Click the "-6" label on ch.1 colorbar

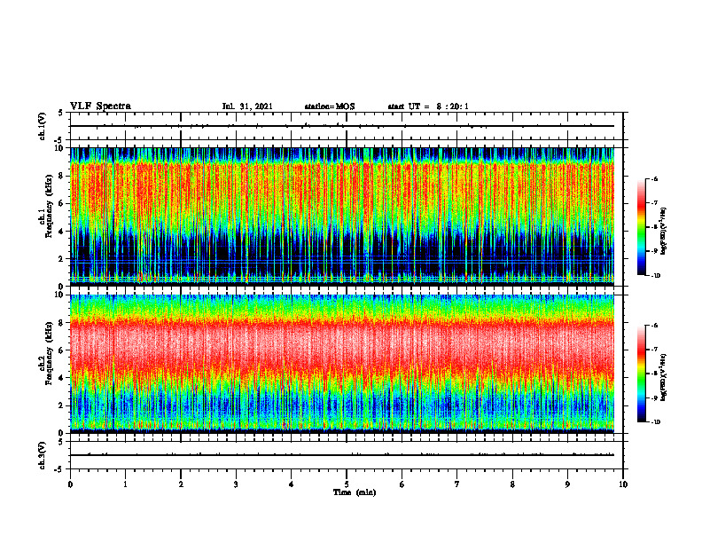click(x=654, y=179)
